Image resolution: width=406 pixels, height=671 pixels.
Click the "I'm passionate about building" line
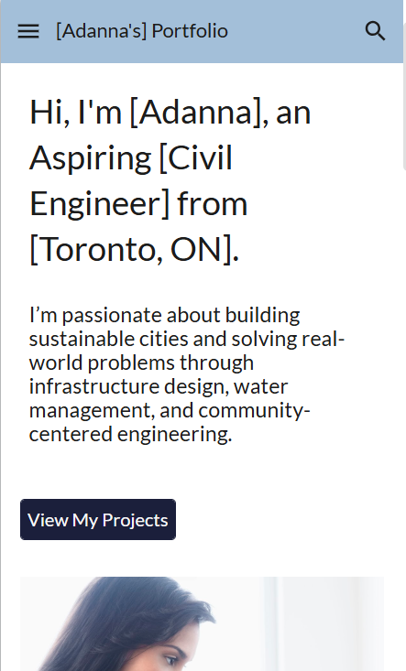tap(164, 316)
